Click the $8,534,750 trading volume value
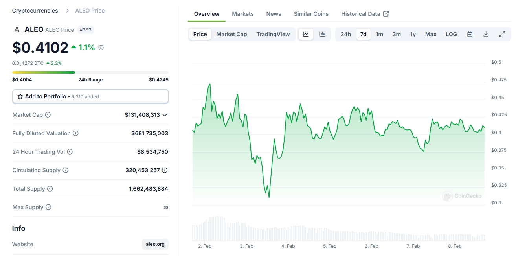Viewport: 527px width, 256px height. tap(152, 152)
